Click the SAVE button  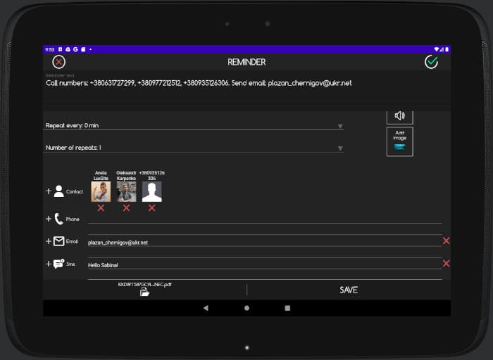(x=349, y=290)
